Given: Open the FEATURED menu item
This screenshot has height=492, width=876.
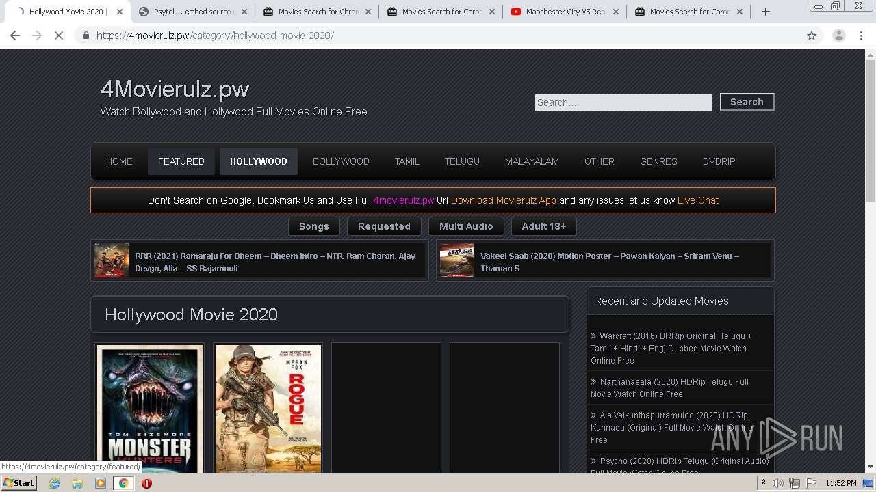Looking at the screenshot, I should (x=181, y=161).
